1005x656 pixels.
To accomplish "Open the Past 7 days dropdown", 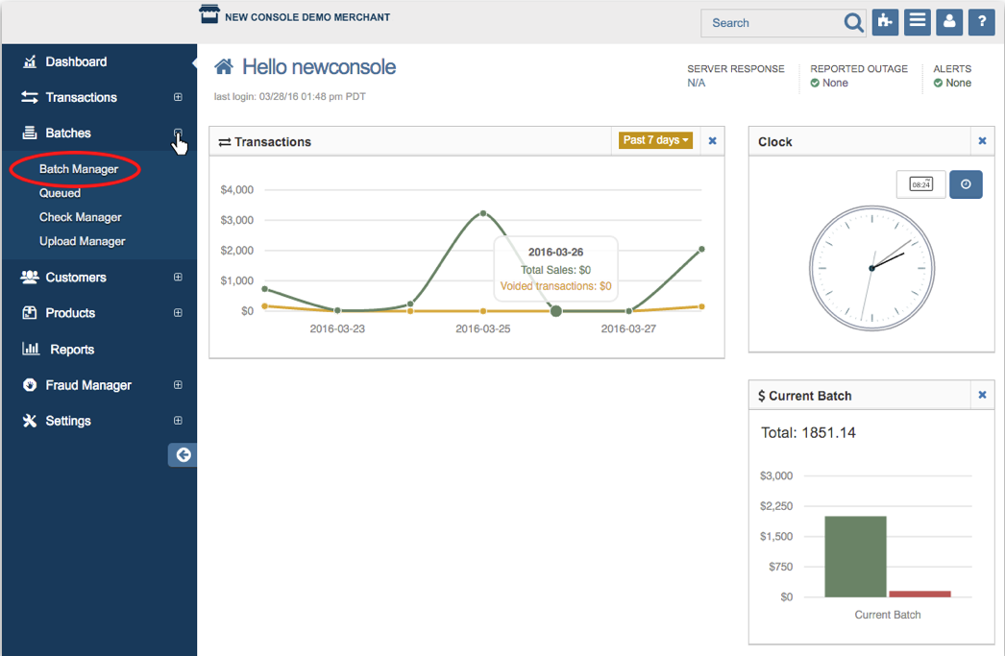I will coord(654,140).
